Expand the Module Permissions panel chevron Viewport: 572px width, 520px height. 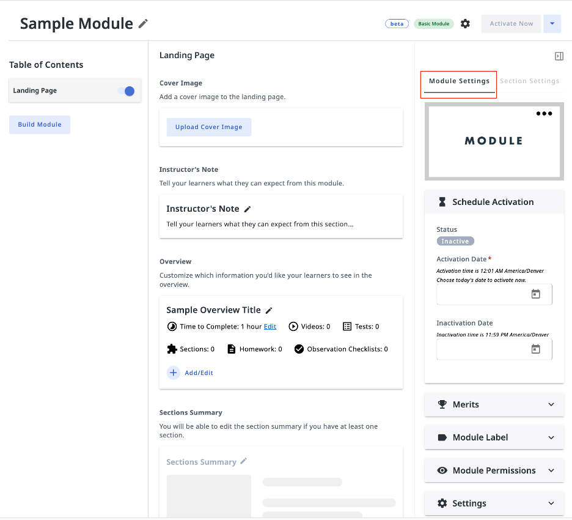coord(551,470)
